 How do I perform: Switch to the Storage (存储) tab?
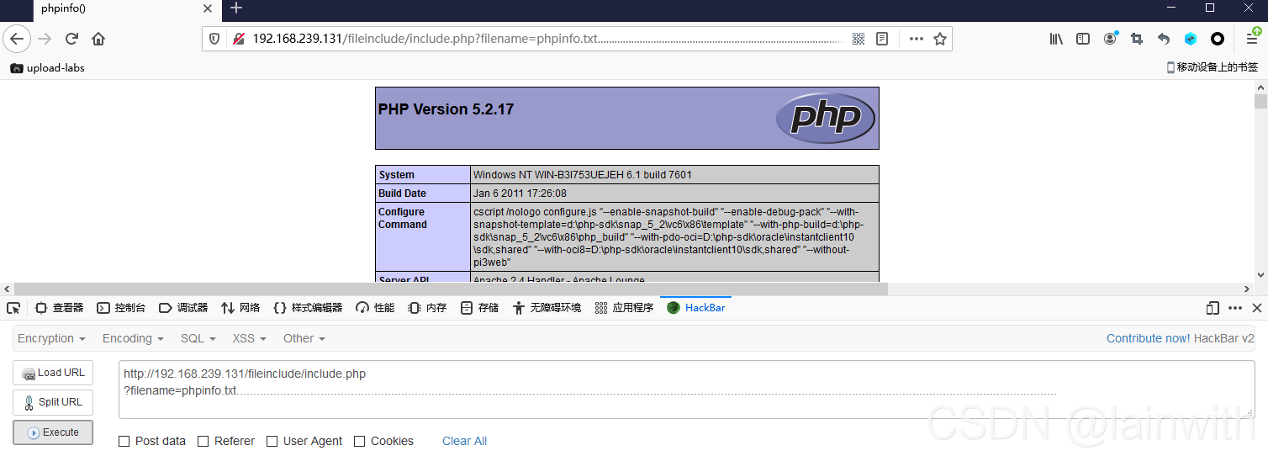[479, 308]
